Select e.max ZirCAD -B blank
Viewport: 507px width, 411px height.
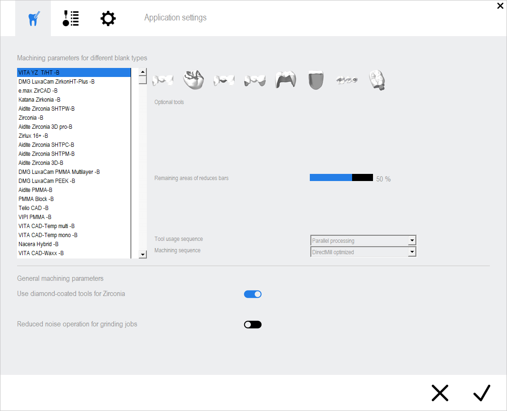coord(74,91)
